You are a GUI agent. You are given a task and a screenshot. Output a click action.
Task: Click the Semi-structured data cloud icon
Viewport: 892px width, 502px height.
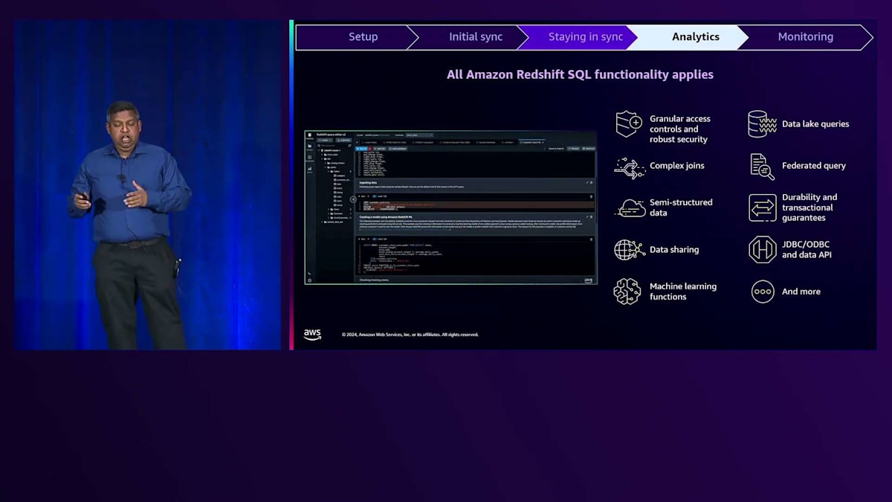coord(630,207)
